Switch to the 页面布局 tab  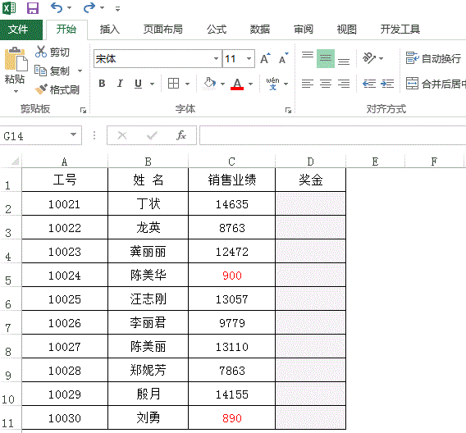tap(163, 30)
